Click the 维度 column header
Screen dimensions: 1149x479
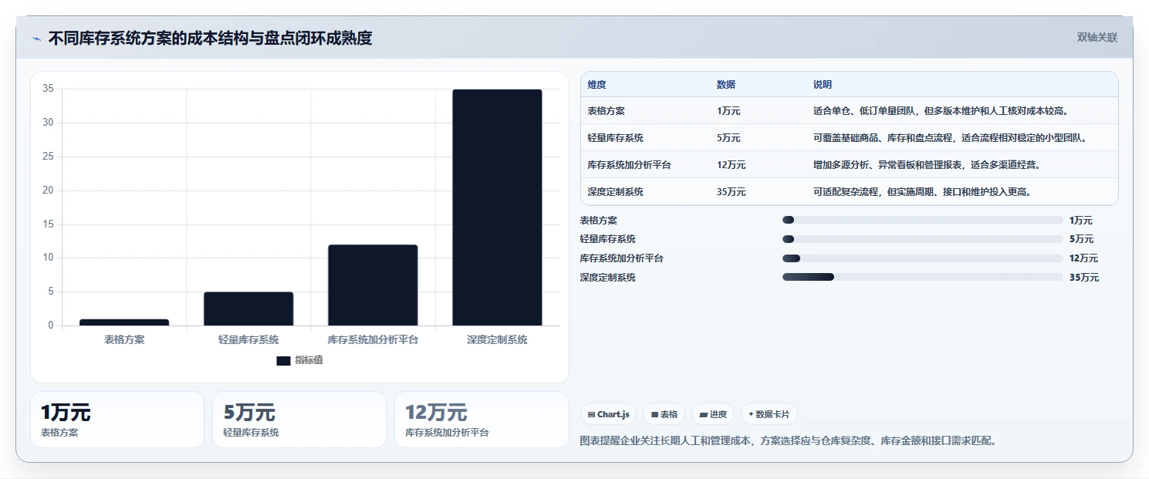[596, 85]
